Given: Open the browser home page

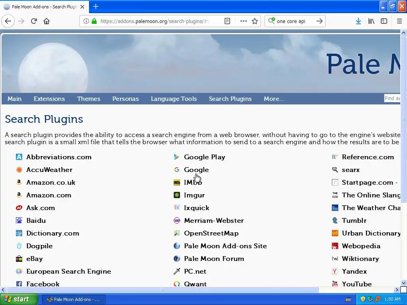Looking at the screenshot, I should point(47,21).
